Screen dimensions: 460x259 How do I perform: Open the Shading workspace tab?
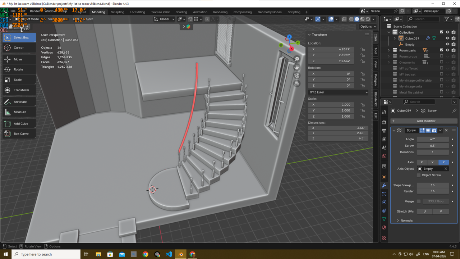(181, 12)
